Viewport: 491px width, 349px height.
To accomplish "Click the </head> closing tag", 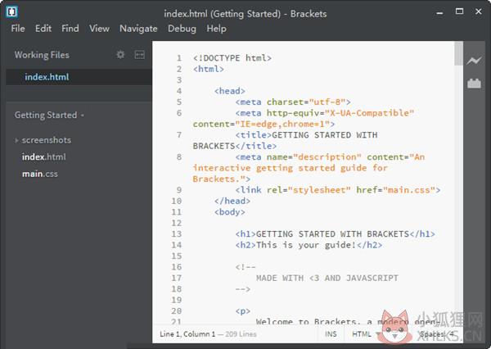I will pyautogui.click(x=232, y=201).
